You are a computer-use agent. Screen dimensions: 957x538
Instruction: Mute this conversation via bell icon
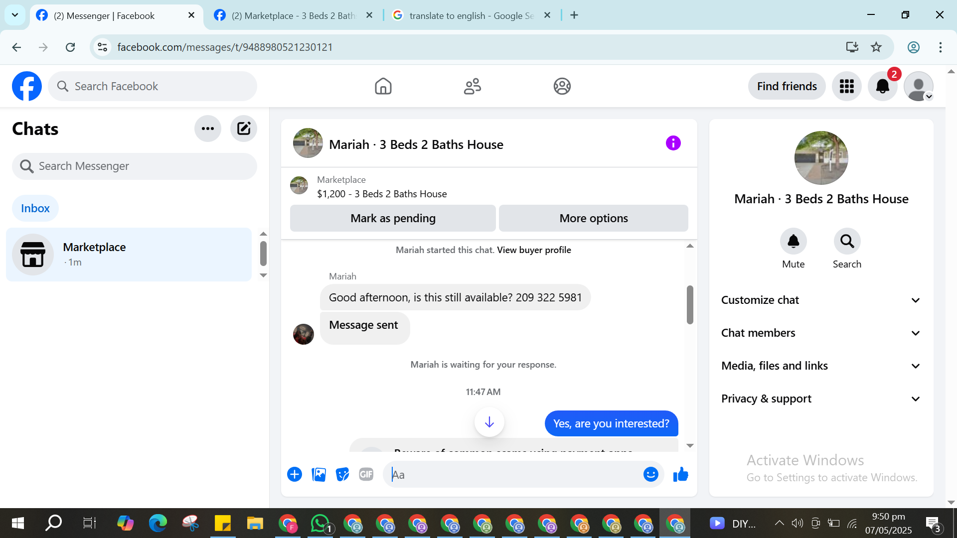pyautogui.click(x=793, y=242)
